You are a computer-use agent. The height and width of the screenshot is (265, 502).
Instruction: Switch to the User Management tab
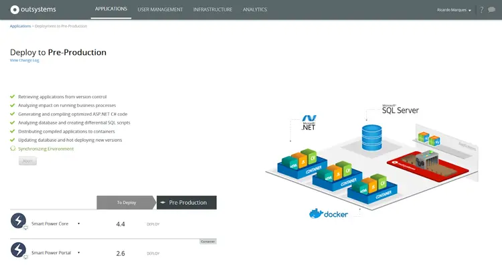(160, 9)
